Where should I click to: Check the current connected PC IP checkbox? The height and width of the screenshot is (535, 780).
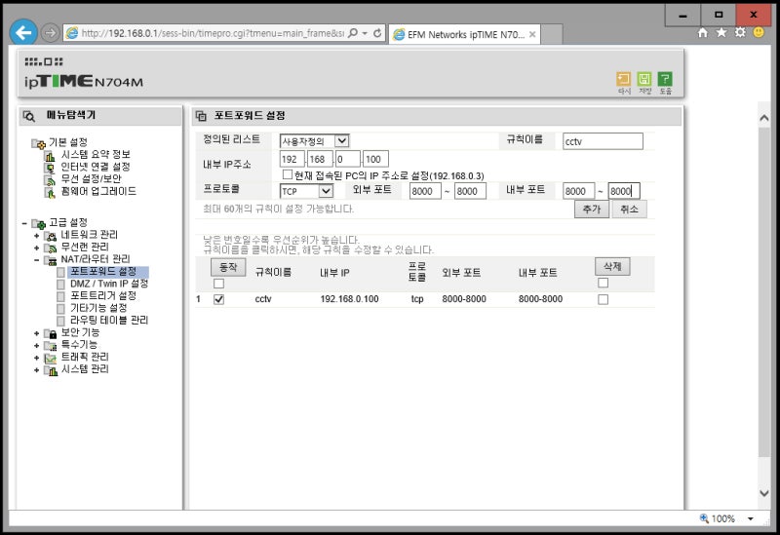coord(287,174)
